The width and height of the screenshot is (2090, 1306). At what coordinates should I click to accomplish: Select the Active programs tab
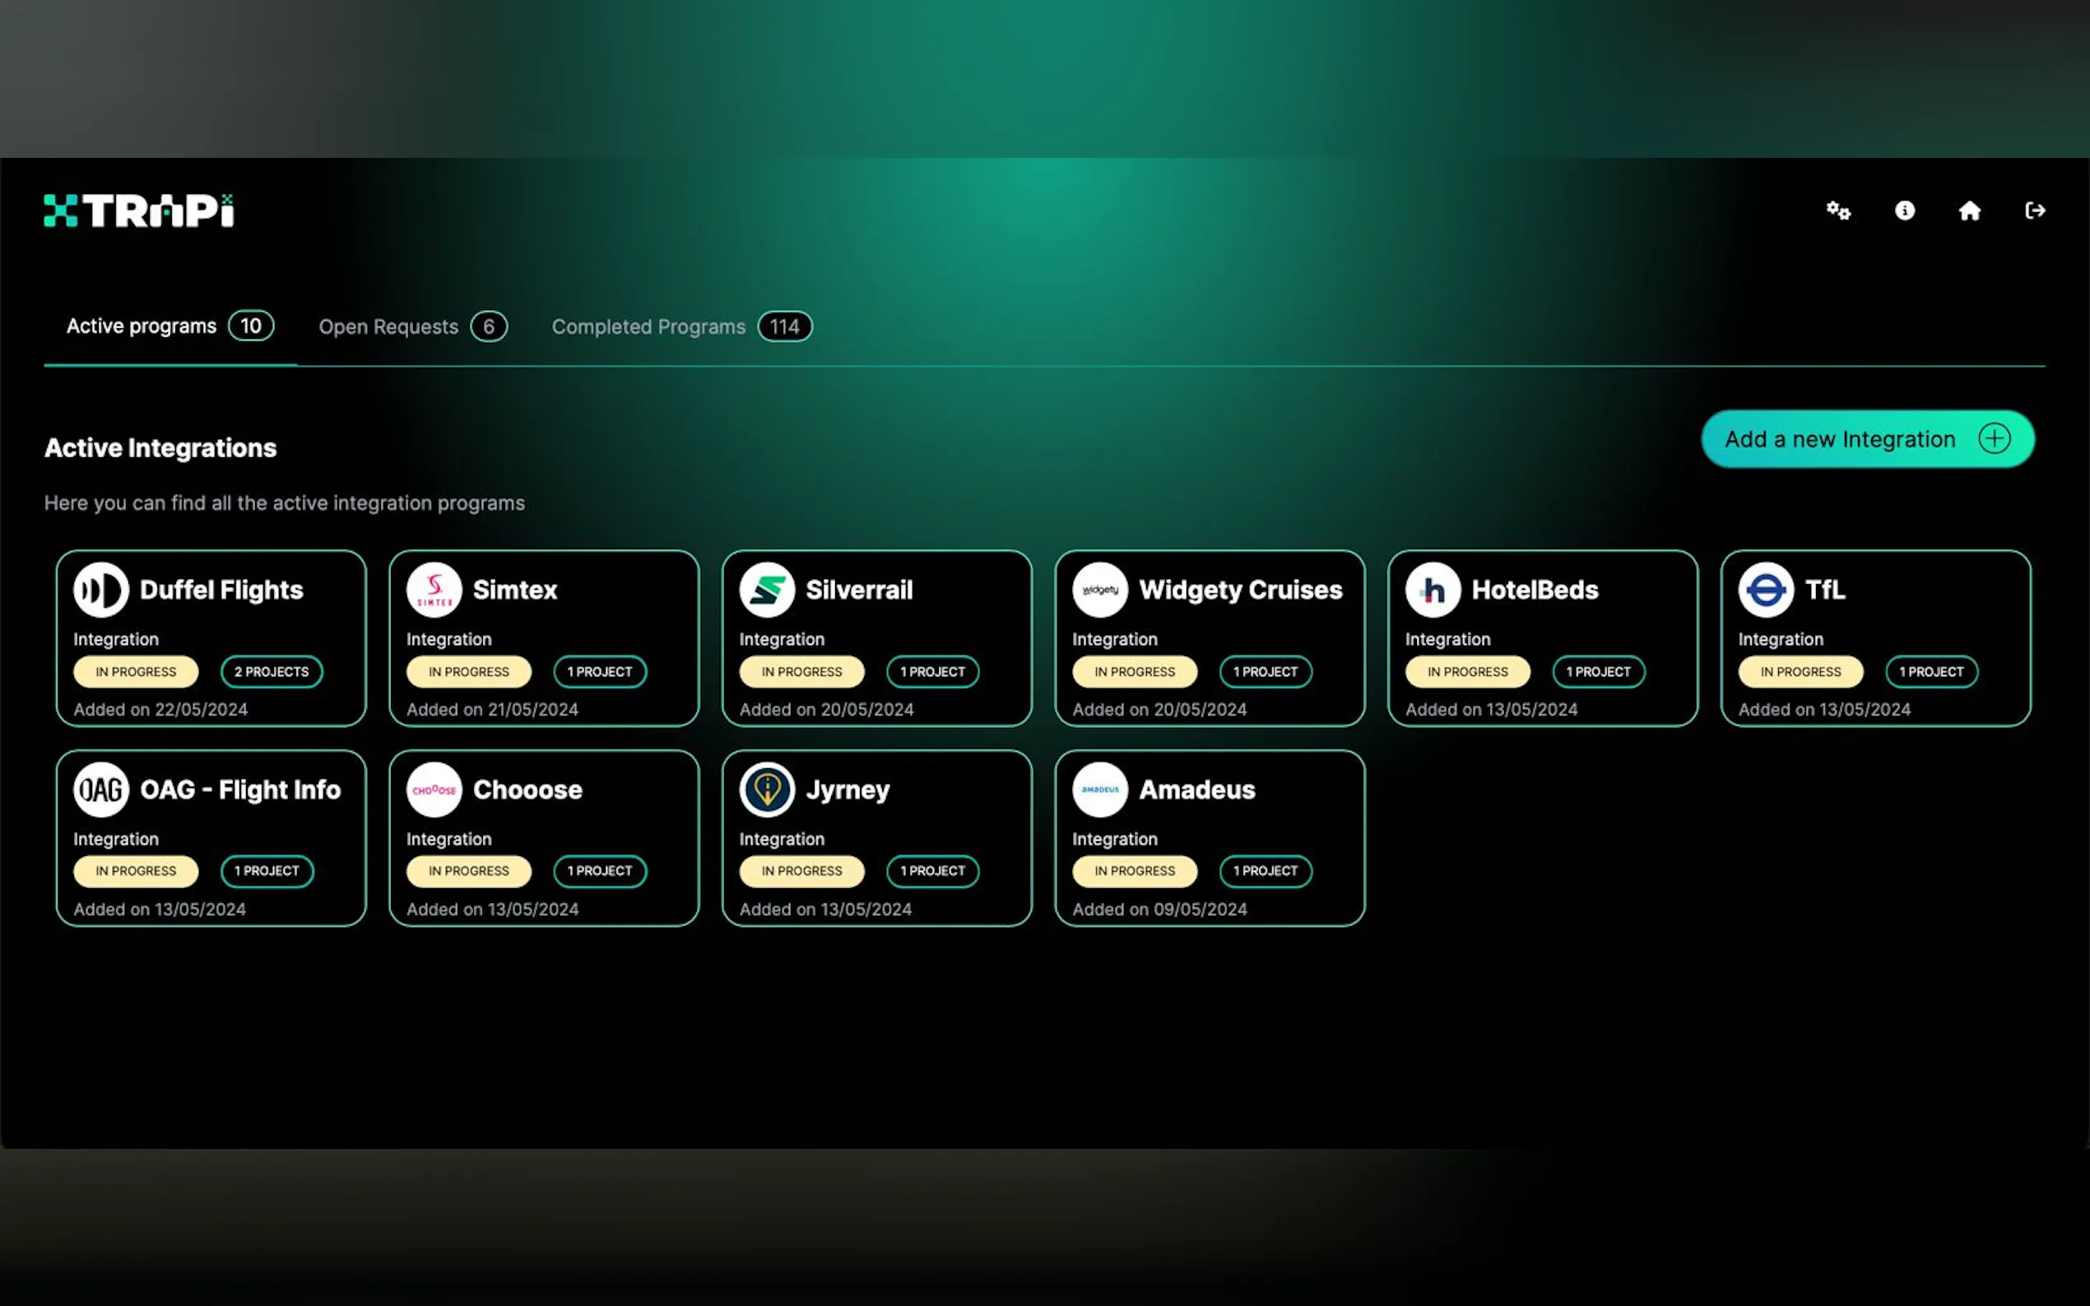tap(170, 326)
